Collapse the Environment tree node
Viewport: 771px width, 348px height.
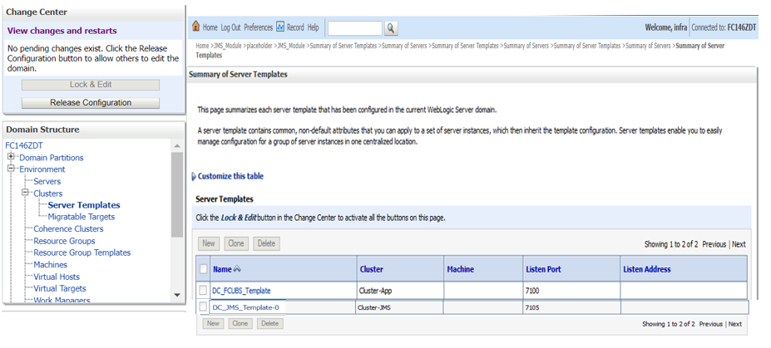(12, 169)
